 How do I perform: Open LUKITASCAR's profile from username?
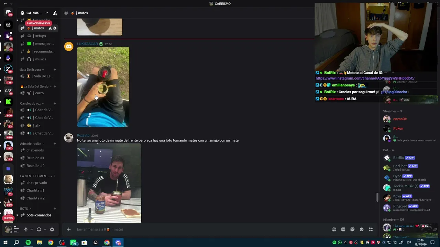pos(87,44)
